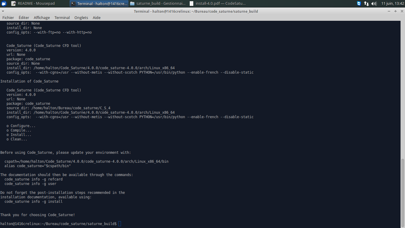Open the Fichier menu
Viewport: 405px width, 228px height.
8,18
